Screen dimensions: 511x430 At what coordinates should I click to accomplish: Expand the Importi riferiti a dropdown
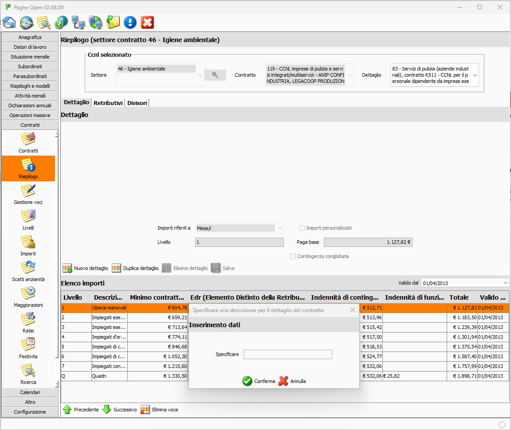pyautogui.click(x=279, y=228)
